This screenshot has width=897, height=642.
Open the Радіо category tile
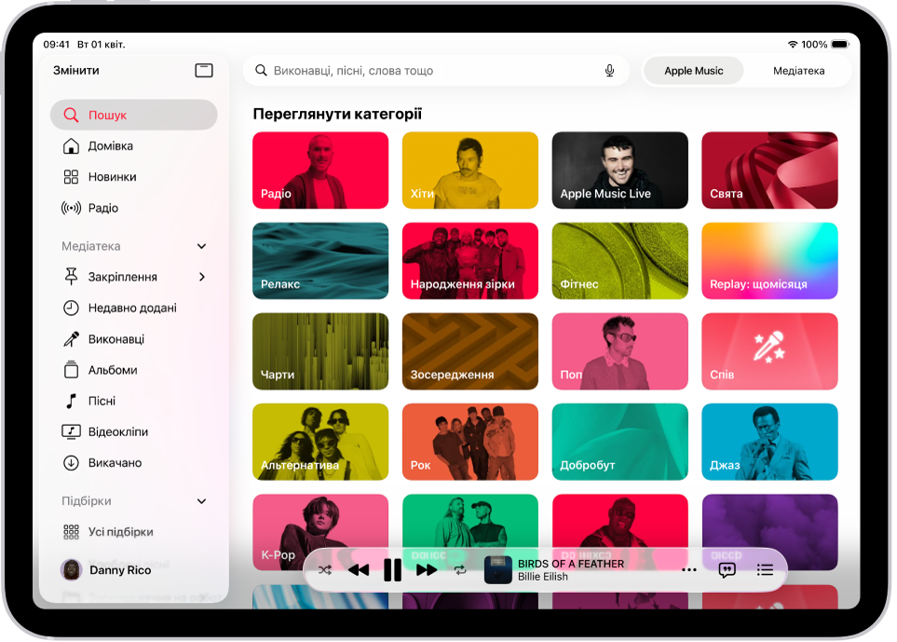tap(320, 171)
